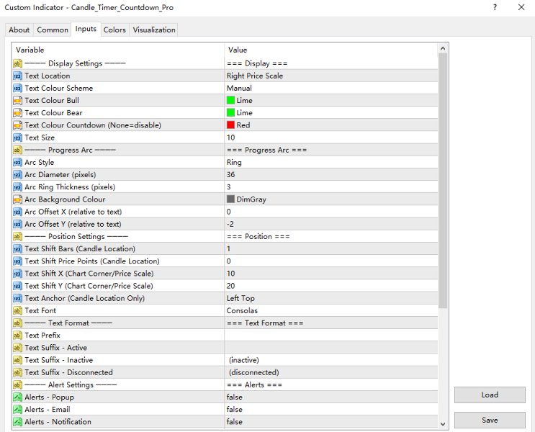Viewport: 535px width, 432px height.
Task: Click the Variable column header
Action: tap(118, 50)
